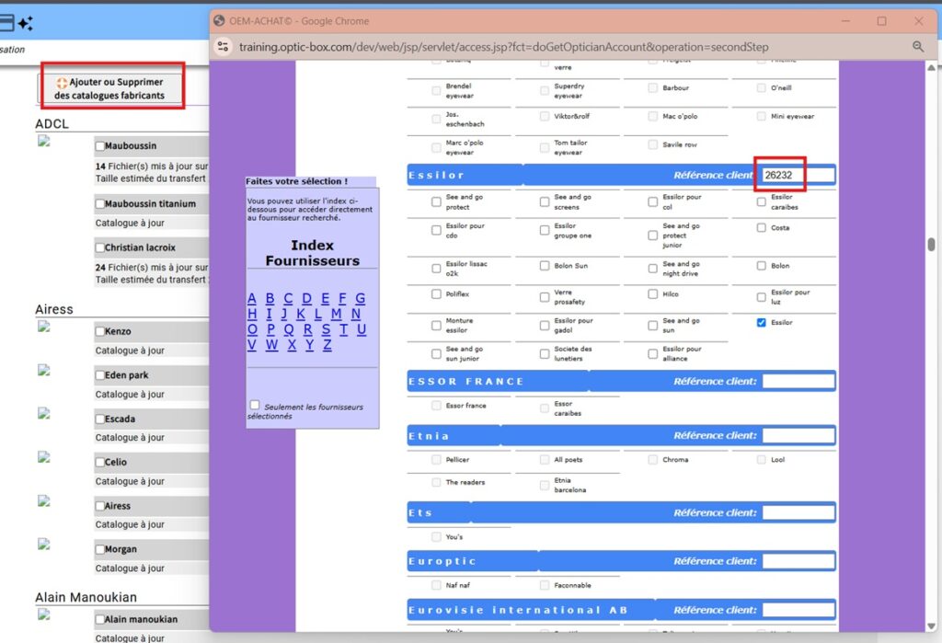Jump to suppliers starting with M
The height and width of the screenshot is (643, 942).
coord(337,314)
